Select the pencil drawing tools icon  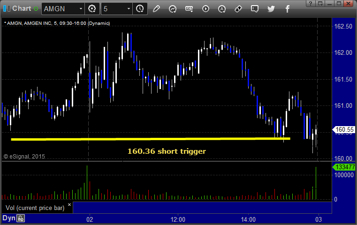pos(156,9)
